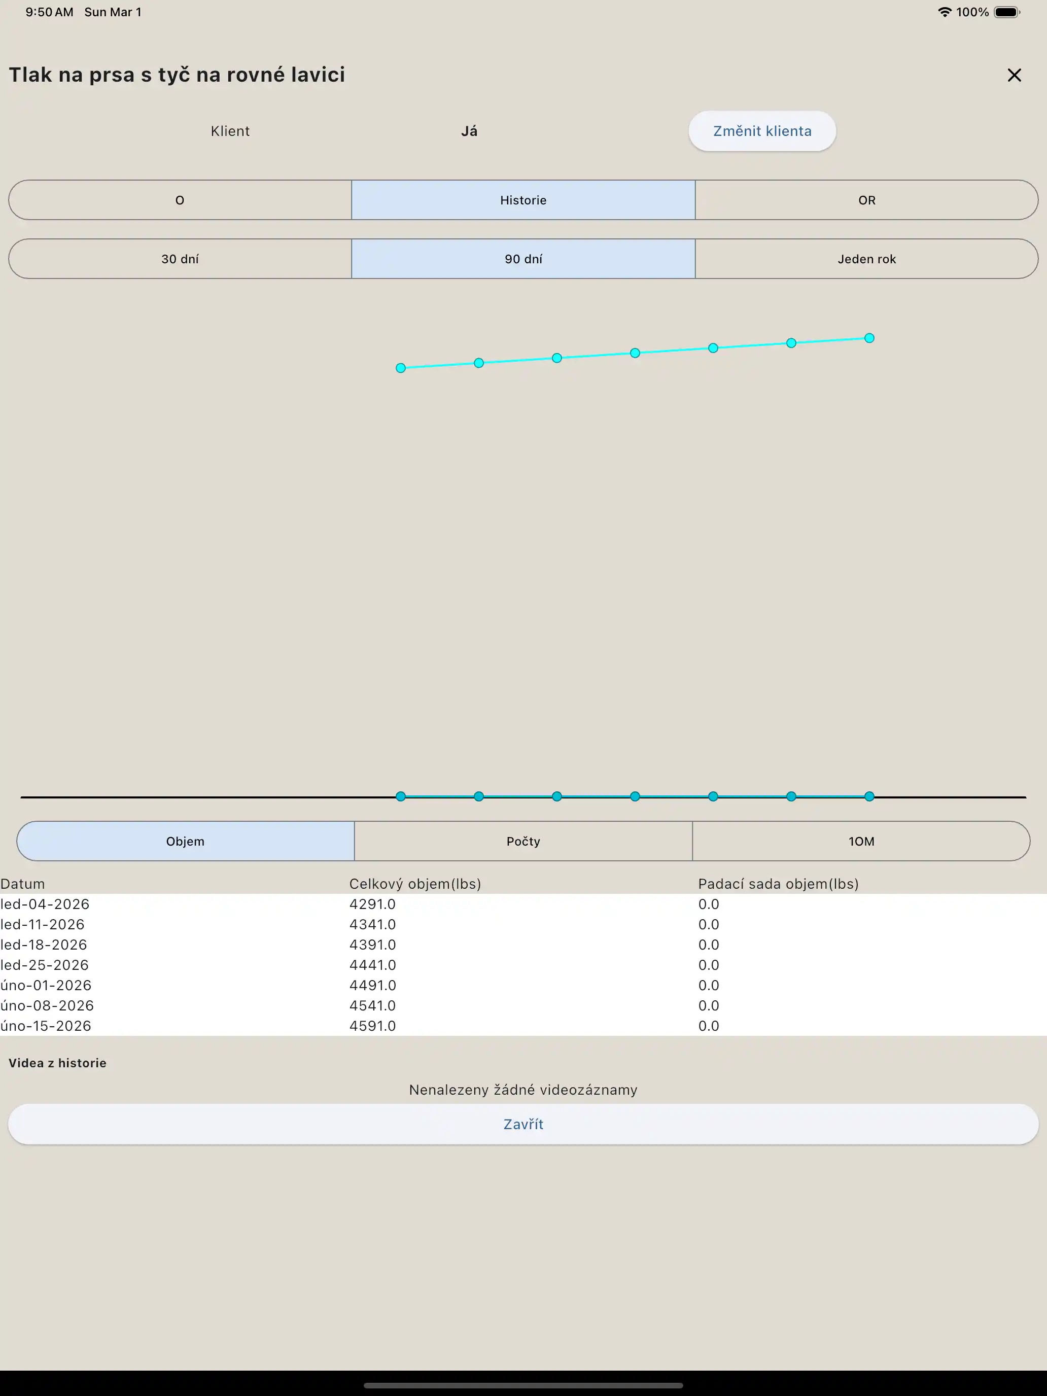Select the led-04-2026 history row
The width and height of the screenshot is (1047, 1396).
[x=46, y=904]
